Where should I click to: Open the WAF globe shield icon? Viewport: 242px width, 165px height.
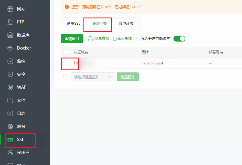point(10,87)
